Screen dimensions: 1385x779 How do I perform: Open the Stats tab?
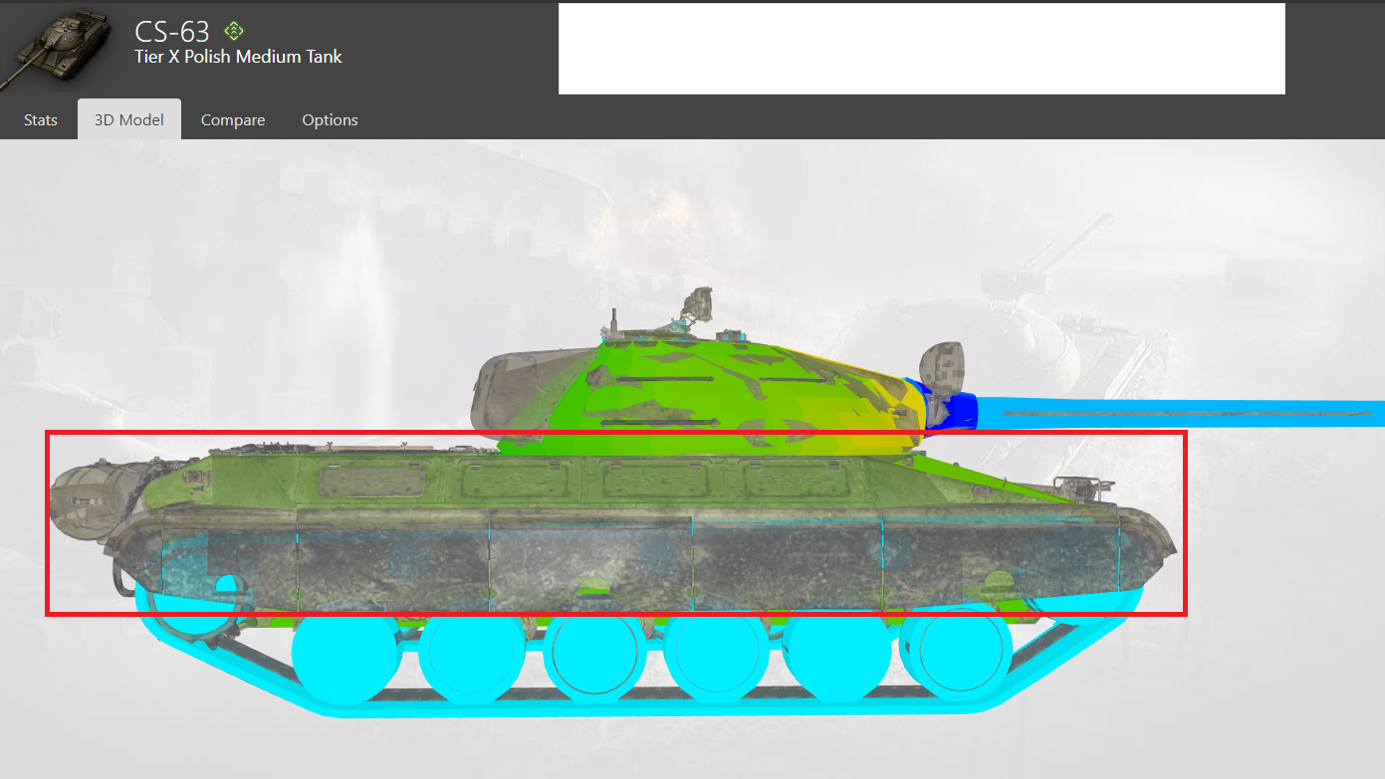tap(41, 120)
